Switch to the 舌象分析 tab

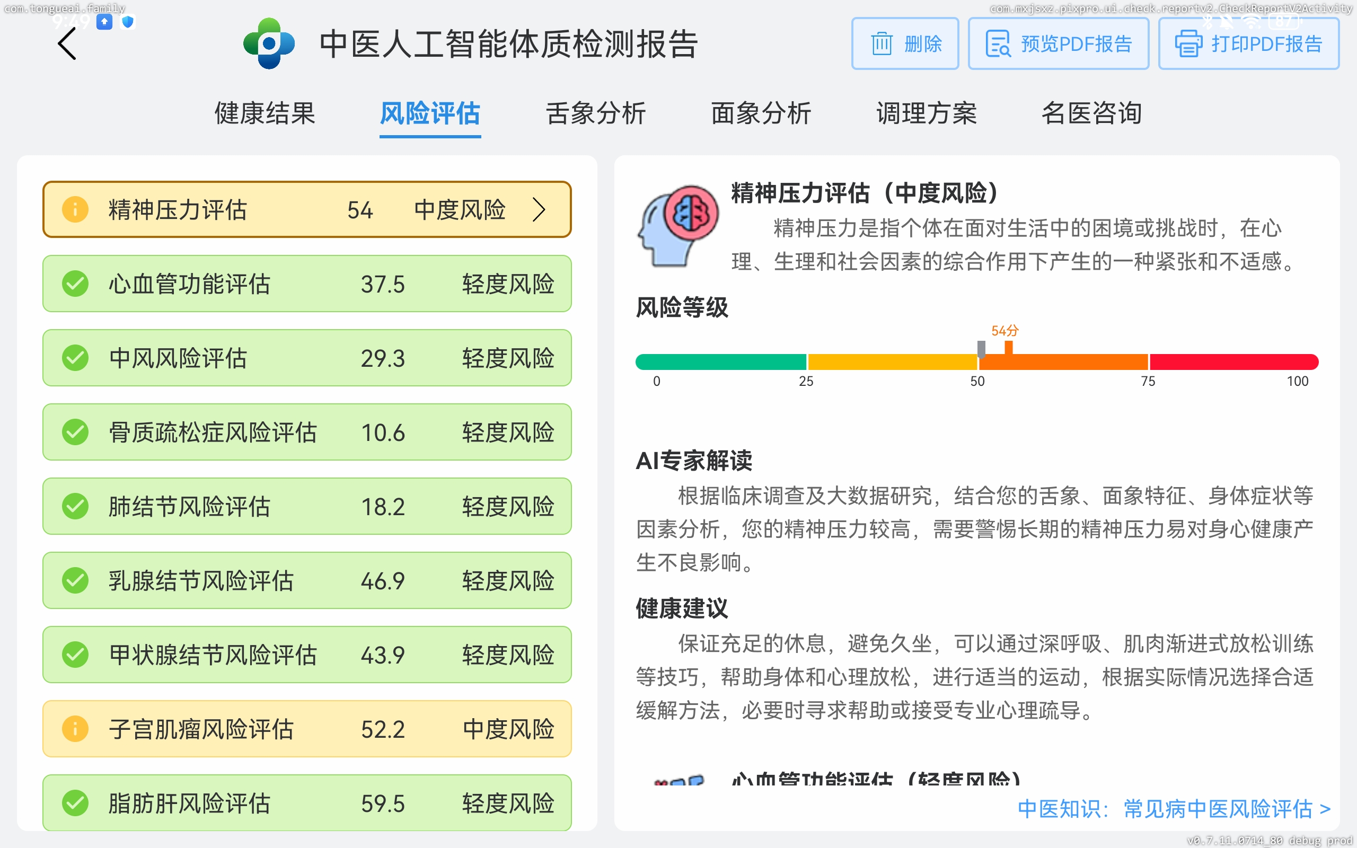coord(595,113)
